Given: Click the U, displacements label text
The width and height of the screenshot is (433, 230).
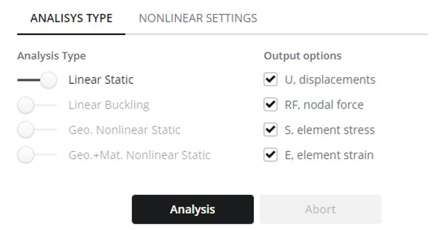Looking at the screenshot, I should pos(330,80).
